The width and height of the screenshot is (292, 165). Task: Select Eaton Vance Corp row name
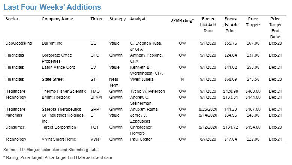[58, 67]
